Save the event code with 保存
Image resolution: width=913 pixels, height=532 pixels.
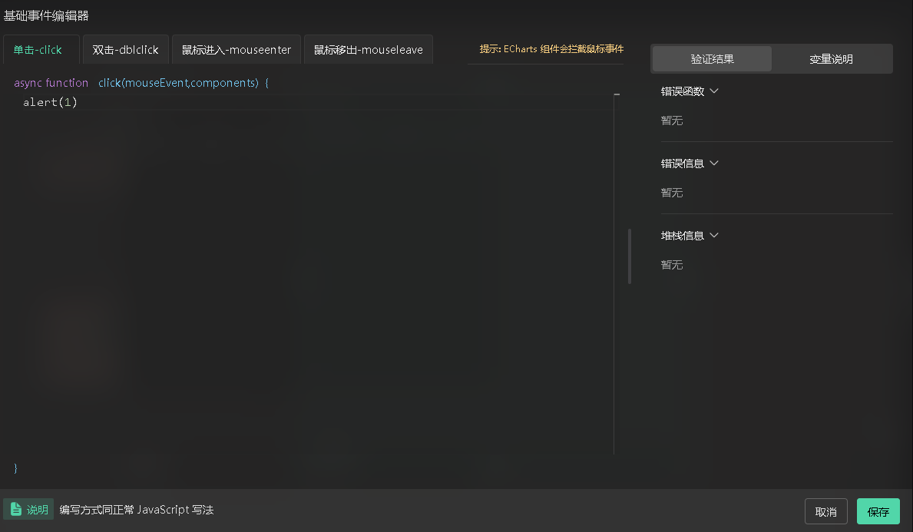pos(878,512)
